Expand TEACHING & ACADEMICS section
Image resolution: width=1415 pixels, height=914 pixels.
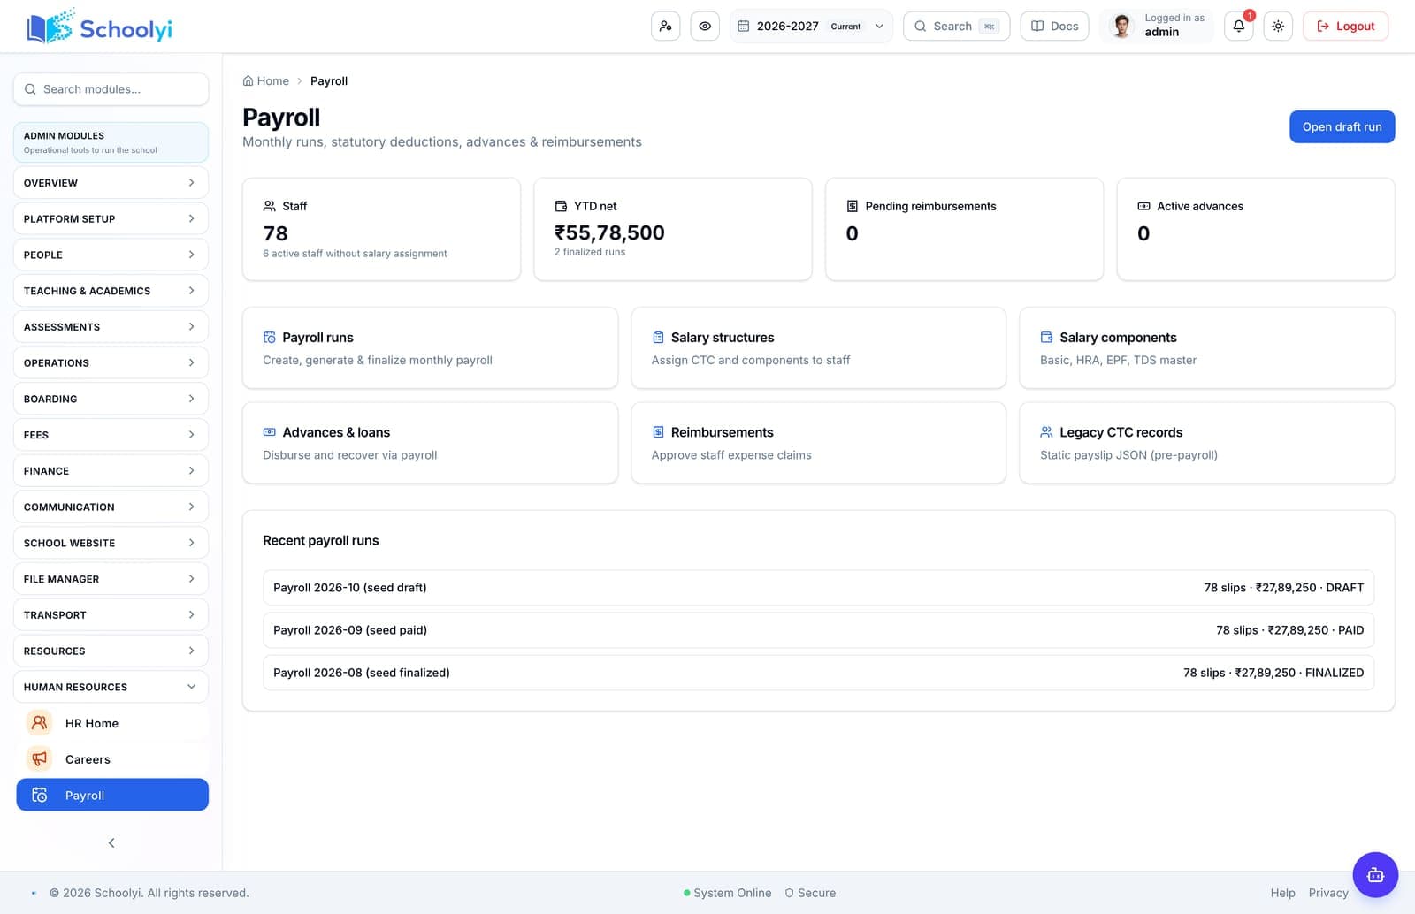point(111,291)
